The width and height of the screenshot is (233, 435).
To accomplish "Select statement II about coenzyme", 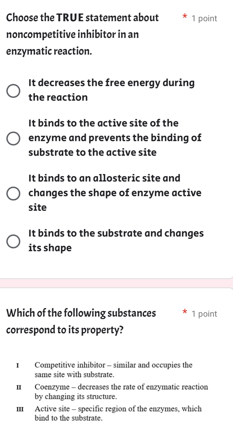I will coord(121,391).
